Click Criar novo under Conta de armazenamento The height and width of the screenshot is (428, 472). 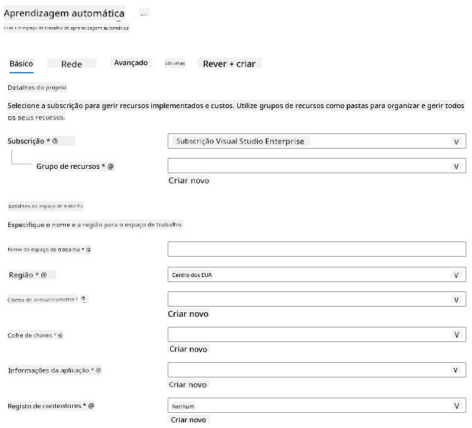coord(188,314)
